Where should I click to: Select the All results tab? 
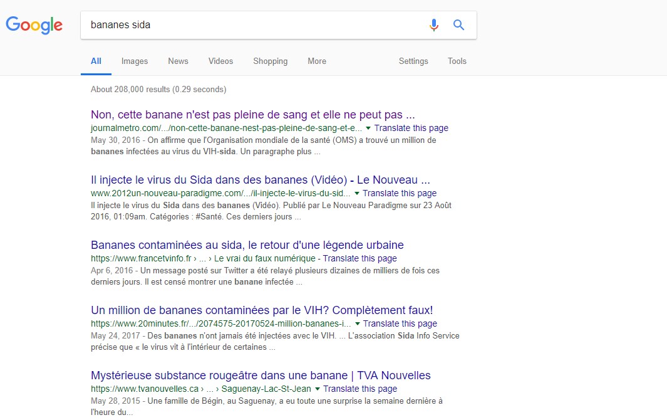pos(96,61)
